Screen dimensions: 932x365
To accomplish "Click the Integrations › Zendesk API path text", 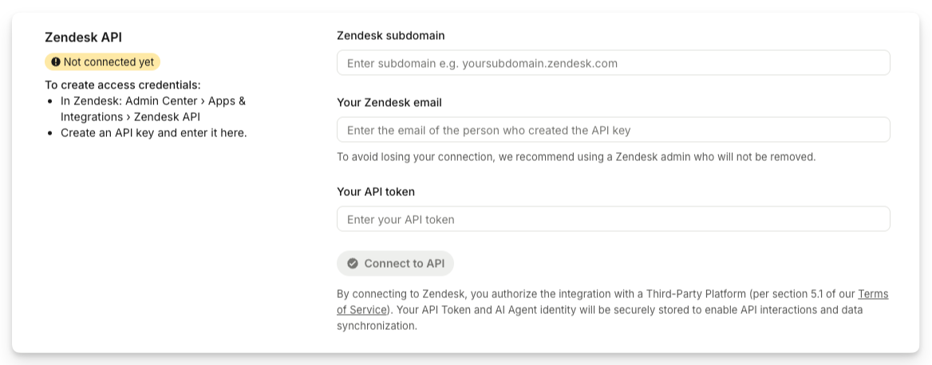I will coord(130,117).
